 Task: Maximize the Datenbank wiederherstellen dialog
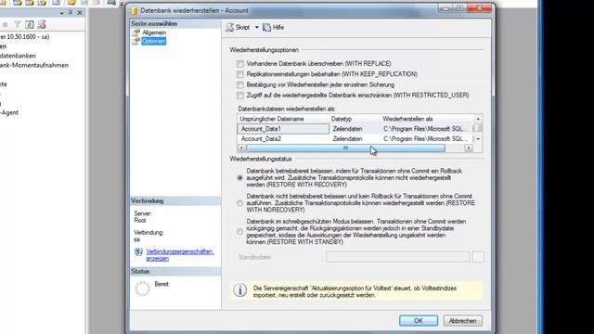(459, 8)
